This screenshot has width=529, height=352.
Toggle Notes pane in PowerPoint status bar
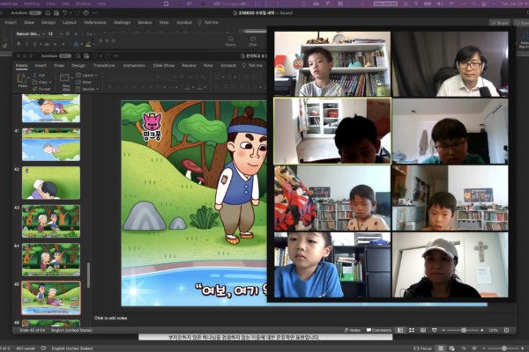click(x=351, y=330)
